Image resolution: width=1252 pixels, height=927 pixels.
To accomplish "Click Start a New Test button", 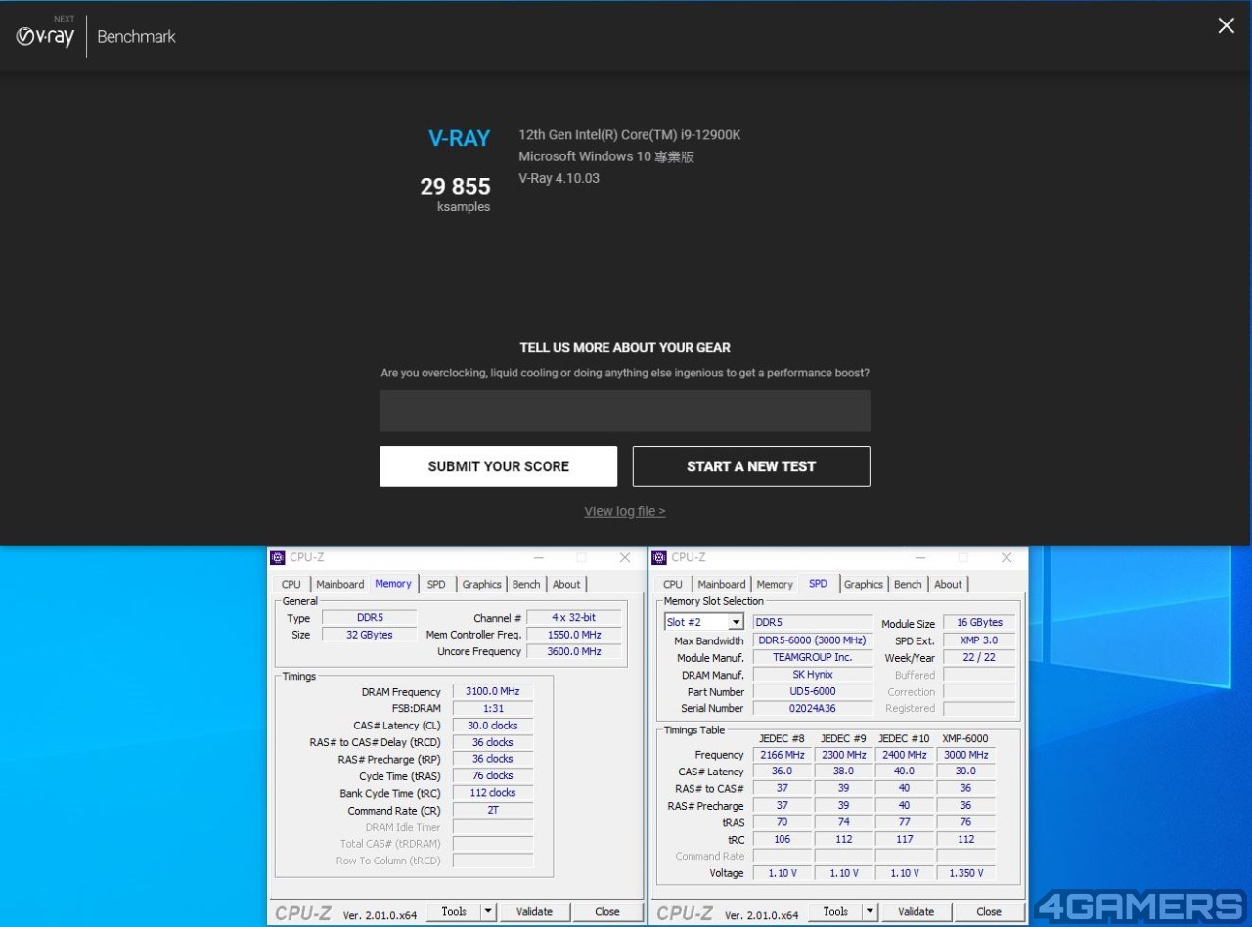I will pos(751,466).
